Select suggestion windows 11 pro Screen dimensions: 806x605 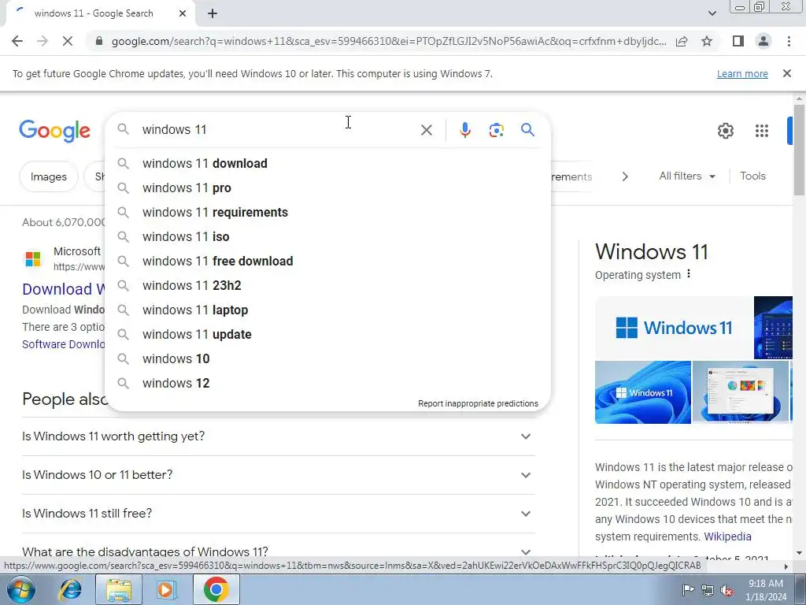pos(327,187)
